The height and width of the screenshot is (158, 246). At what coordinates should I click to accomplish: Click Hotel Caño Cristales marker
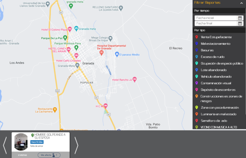(x=76, y=55)
